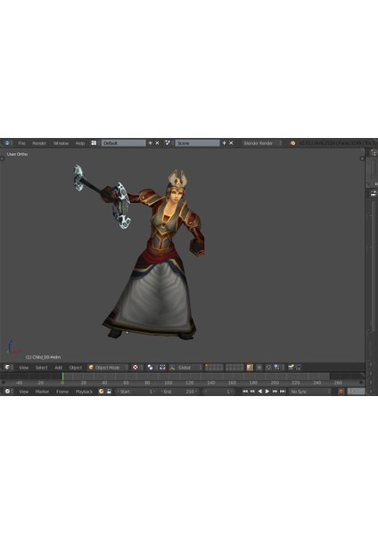Add a new scene
The height and width of the screenshot is (534, 378).
(224, 143)
